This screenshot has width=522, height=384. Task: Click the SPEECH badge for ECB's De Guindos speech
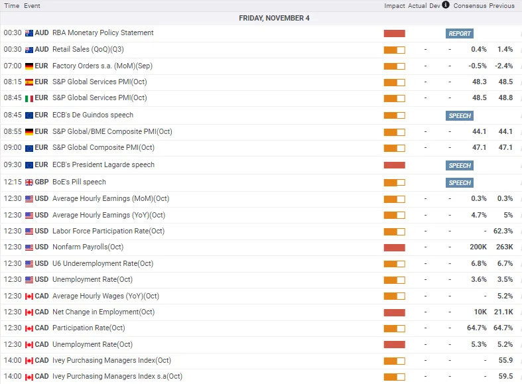[x=460, y=115]
